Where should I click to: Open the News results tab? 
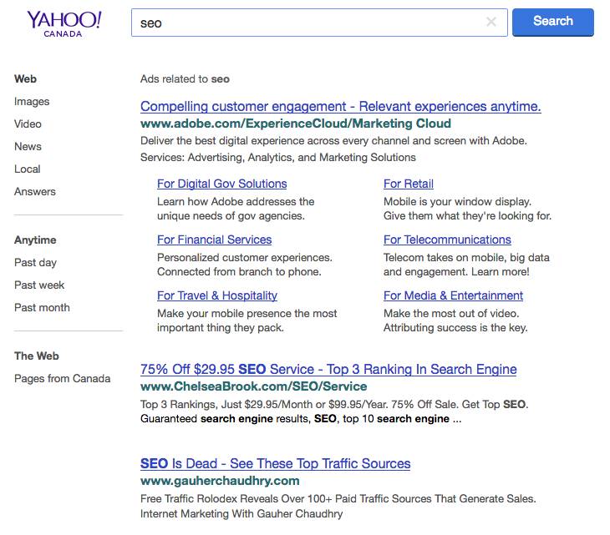tap(28, 147)
